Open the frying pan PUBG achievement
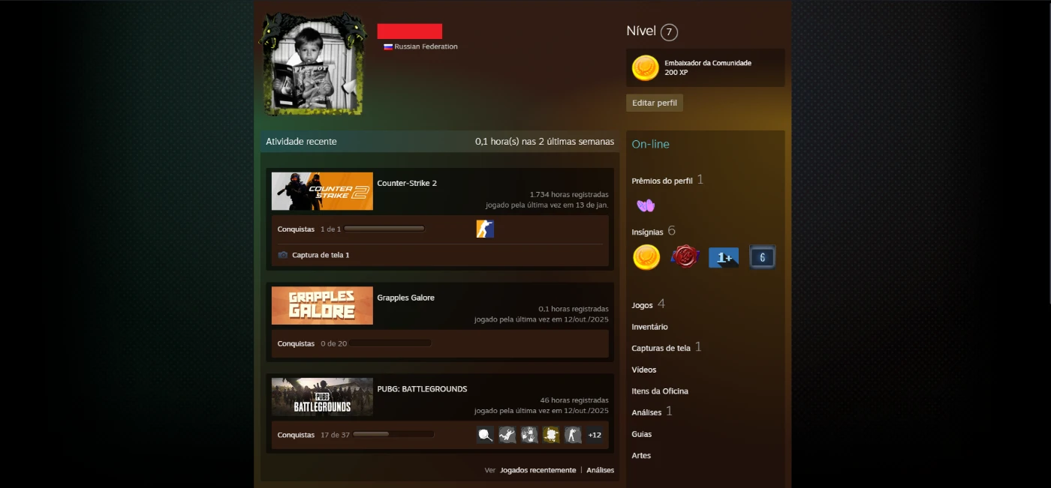 pyautogui.click(x=485, y=435)
